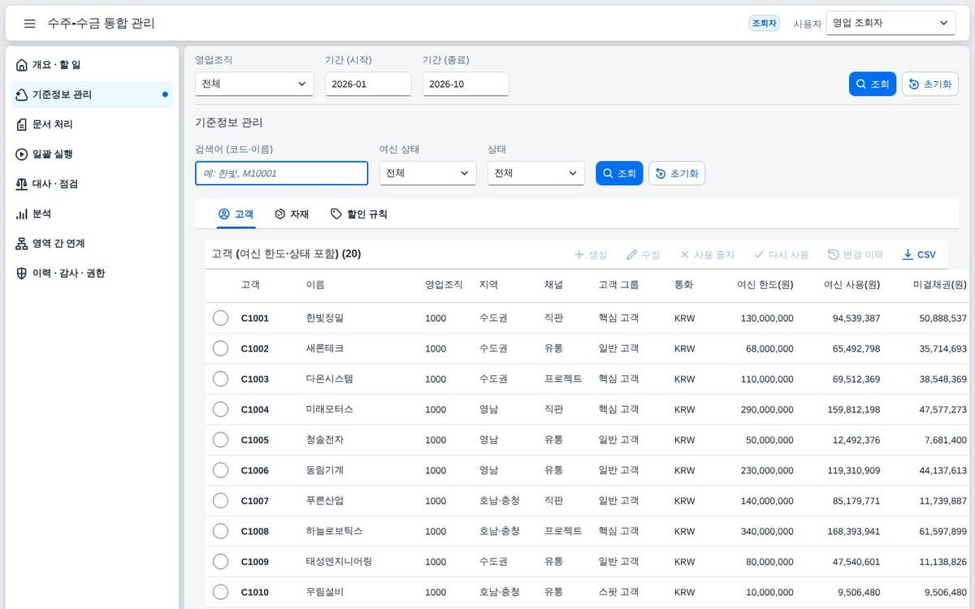
Task: Click the 고객 그룹 column header
Action: tap(618, 285)
